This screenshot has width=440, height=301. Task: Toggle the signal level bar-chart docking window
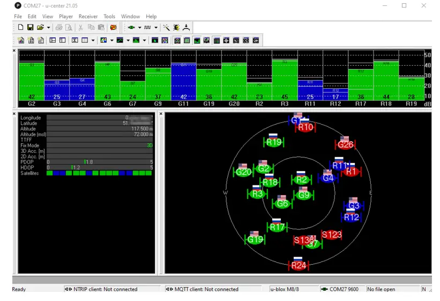tap(197, 40)
